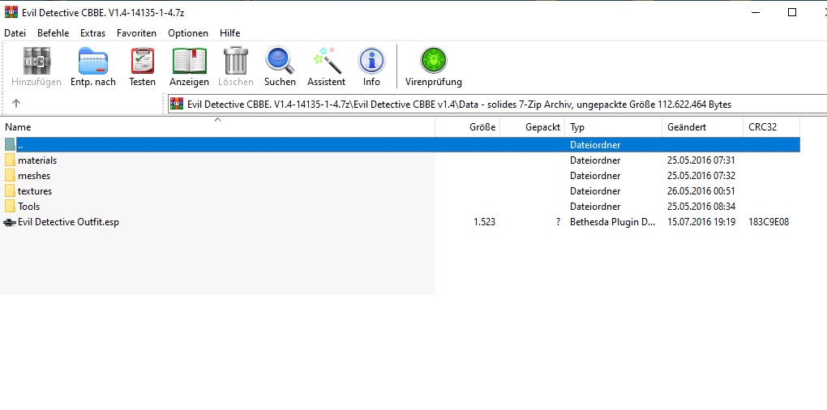
Task: Click the Suchen search icon
Action: tap(280, 66)
